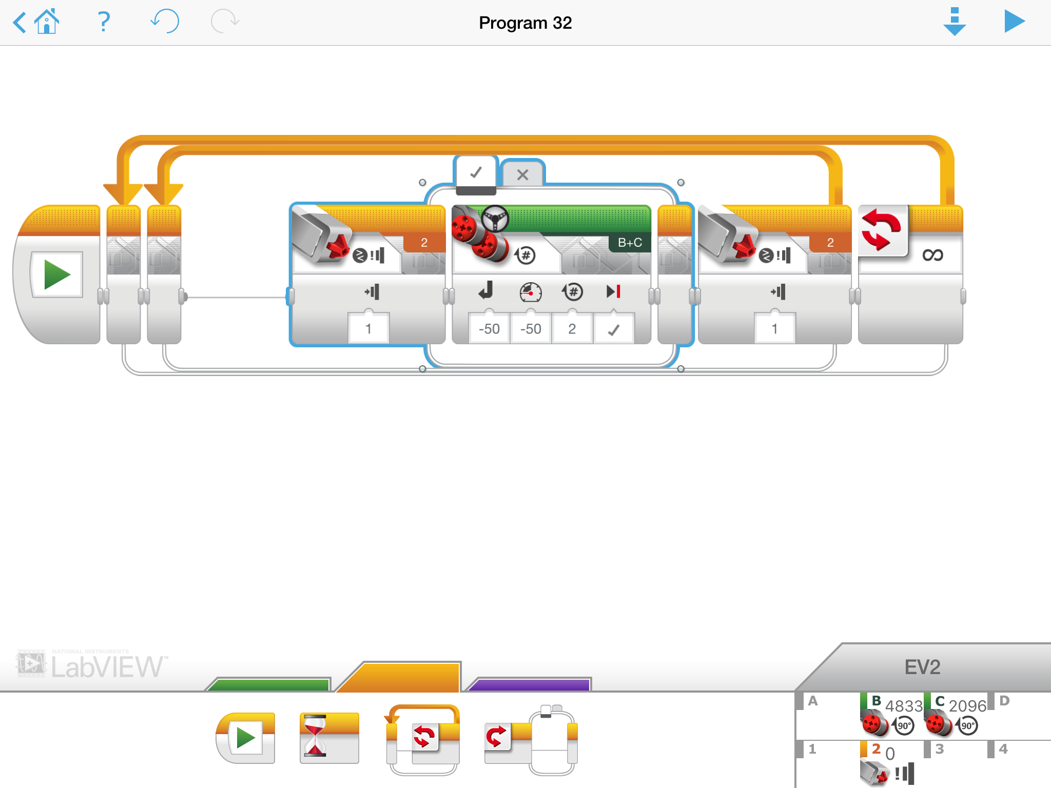Screen dimensions: 1051x788
Task: Change loop mode infinity setting
Action: [932, 255]
